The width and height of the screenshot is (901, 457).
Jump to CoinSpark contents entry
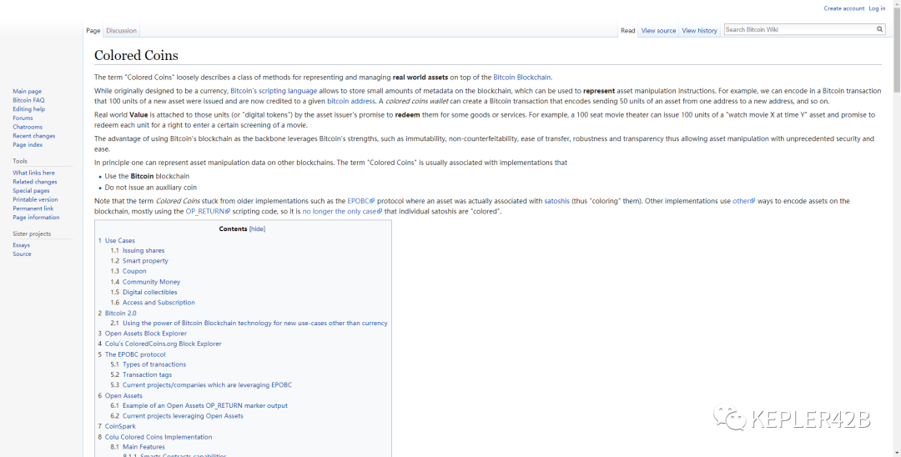[x=120, y=426]
